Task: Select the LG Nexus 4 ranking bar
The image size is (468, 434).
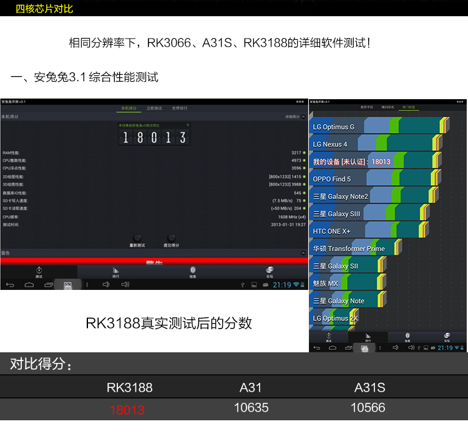Action: click(x=376, y=143)
